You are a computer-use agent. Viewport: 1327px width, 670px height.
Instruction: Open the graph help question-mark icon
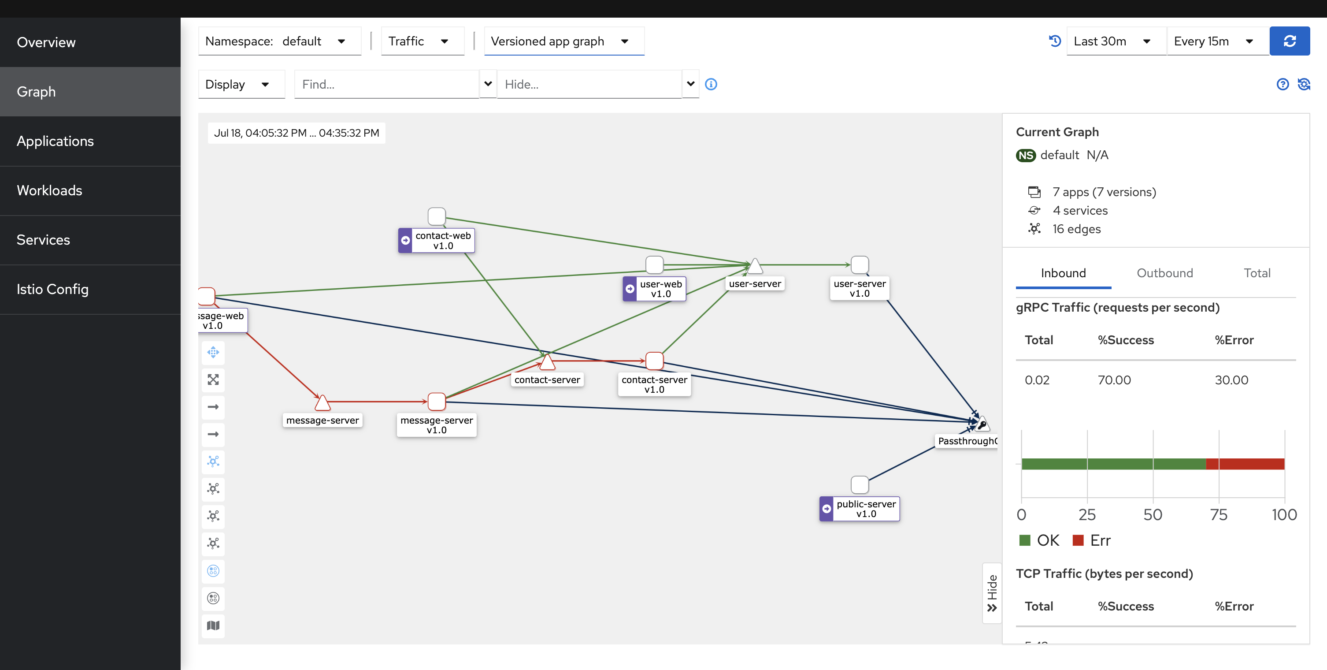tap(1283, 84)
